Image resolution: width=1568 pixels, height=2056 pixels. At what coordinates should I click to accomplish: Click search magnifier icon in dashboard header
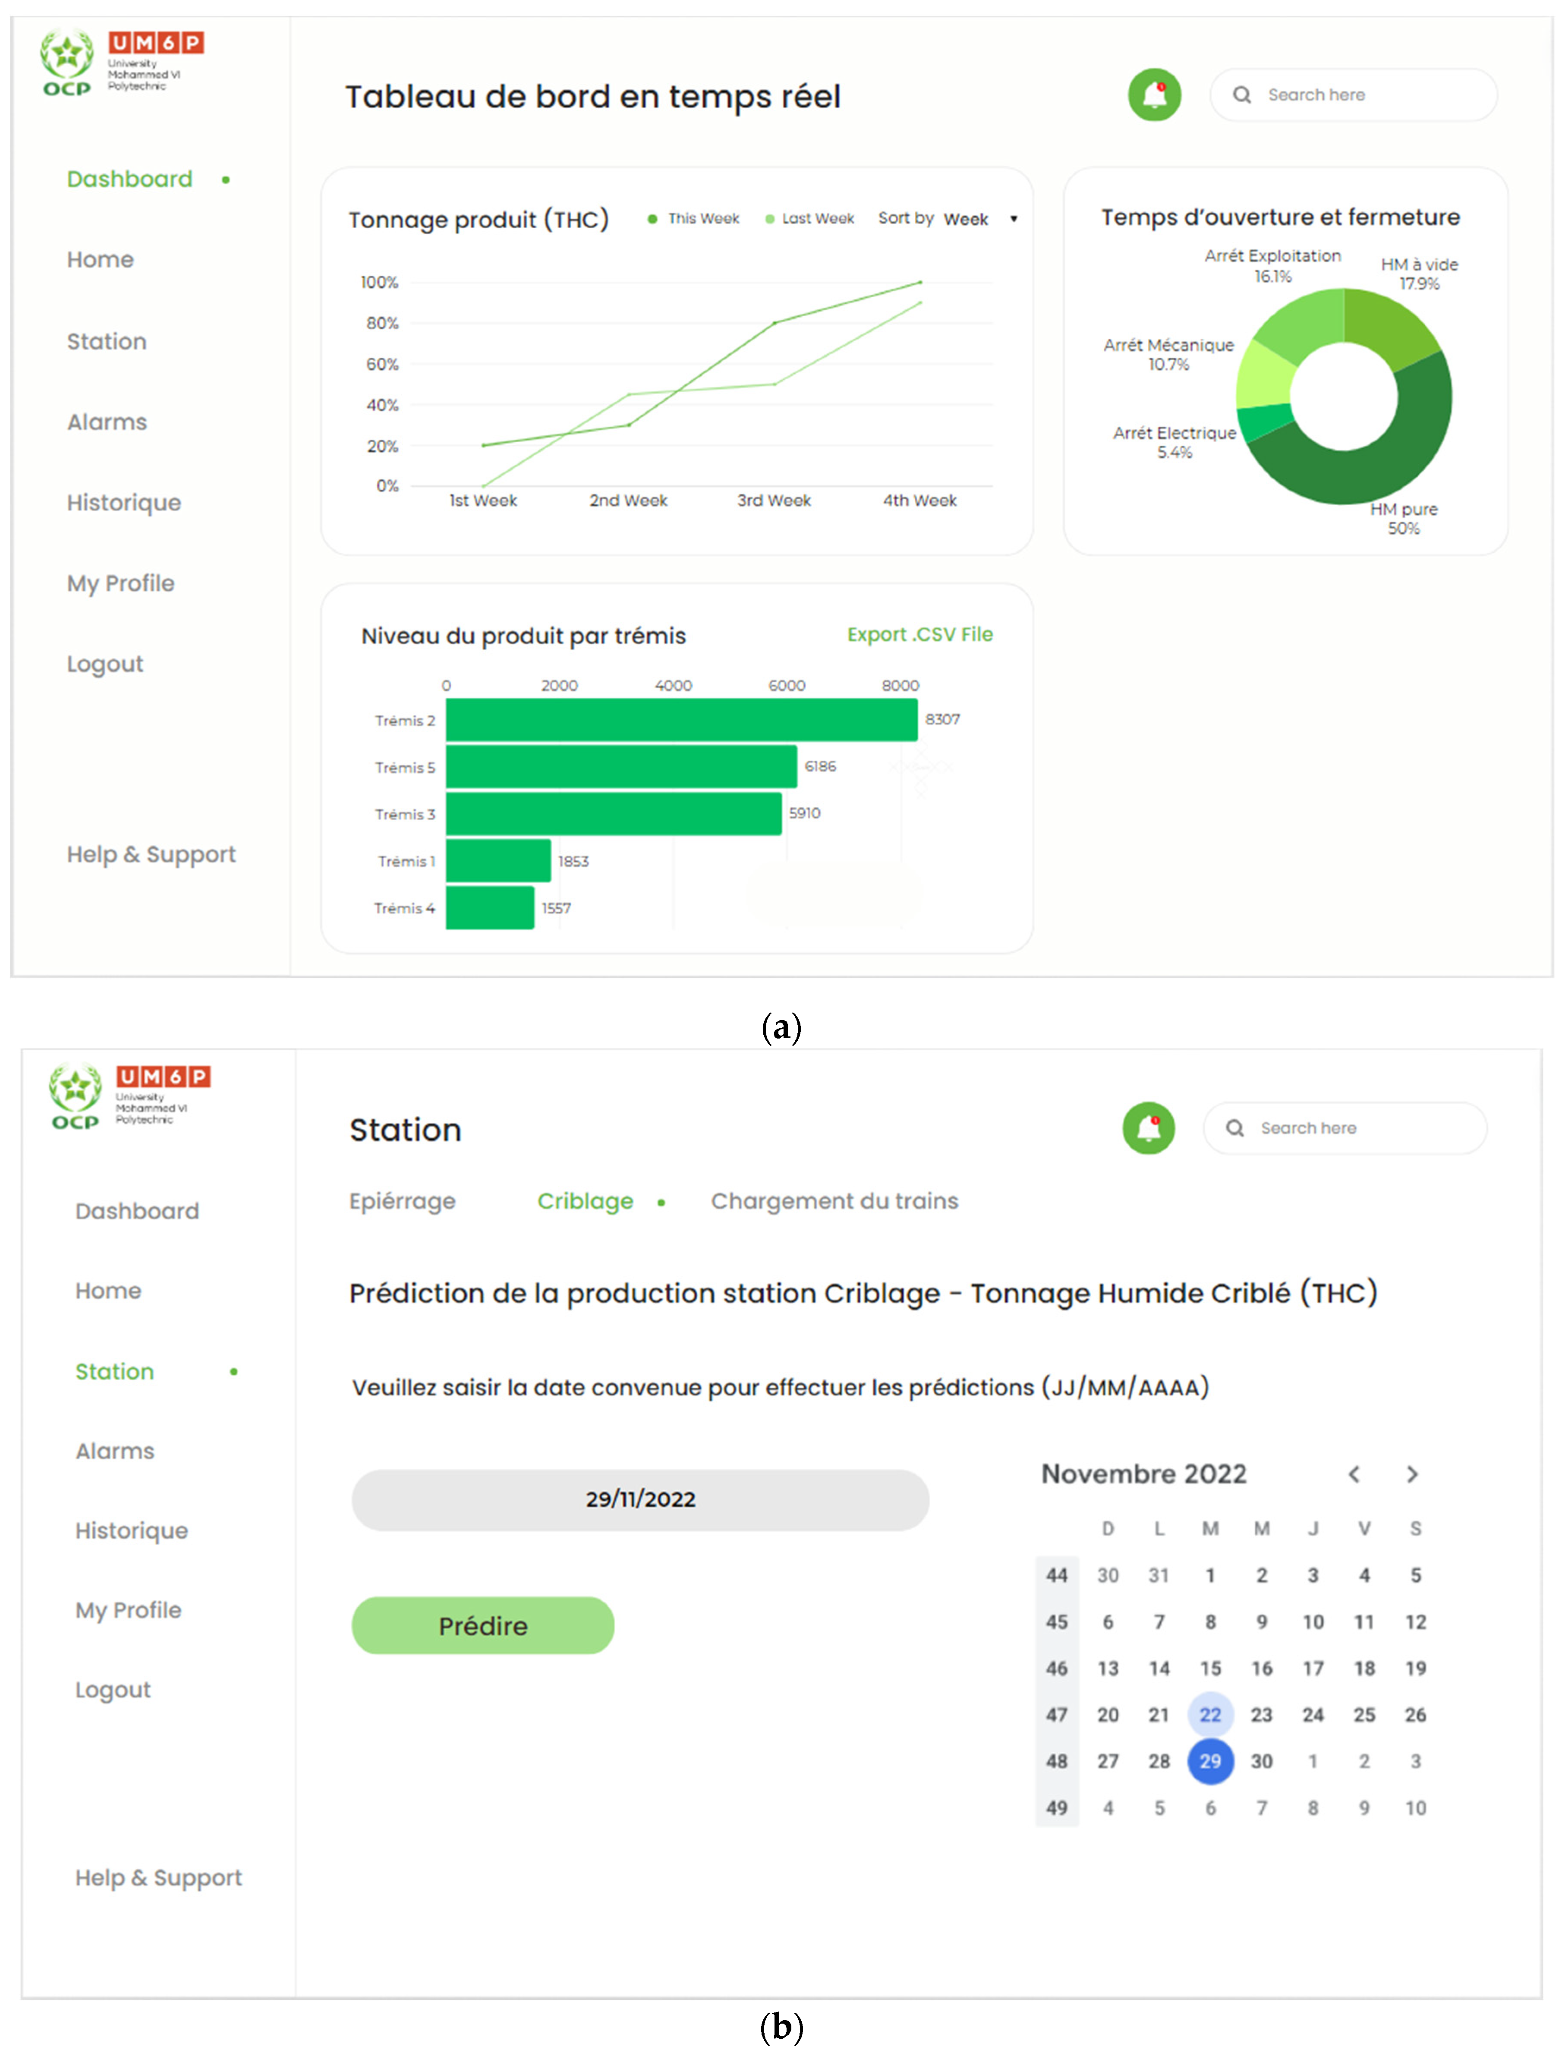[1241, 95]
